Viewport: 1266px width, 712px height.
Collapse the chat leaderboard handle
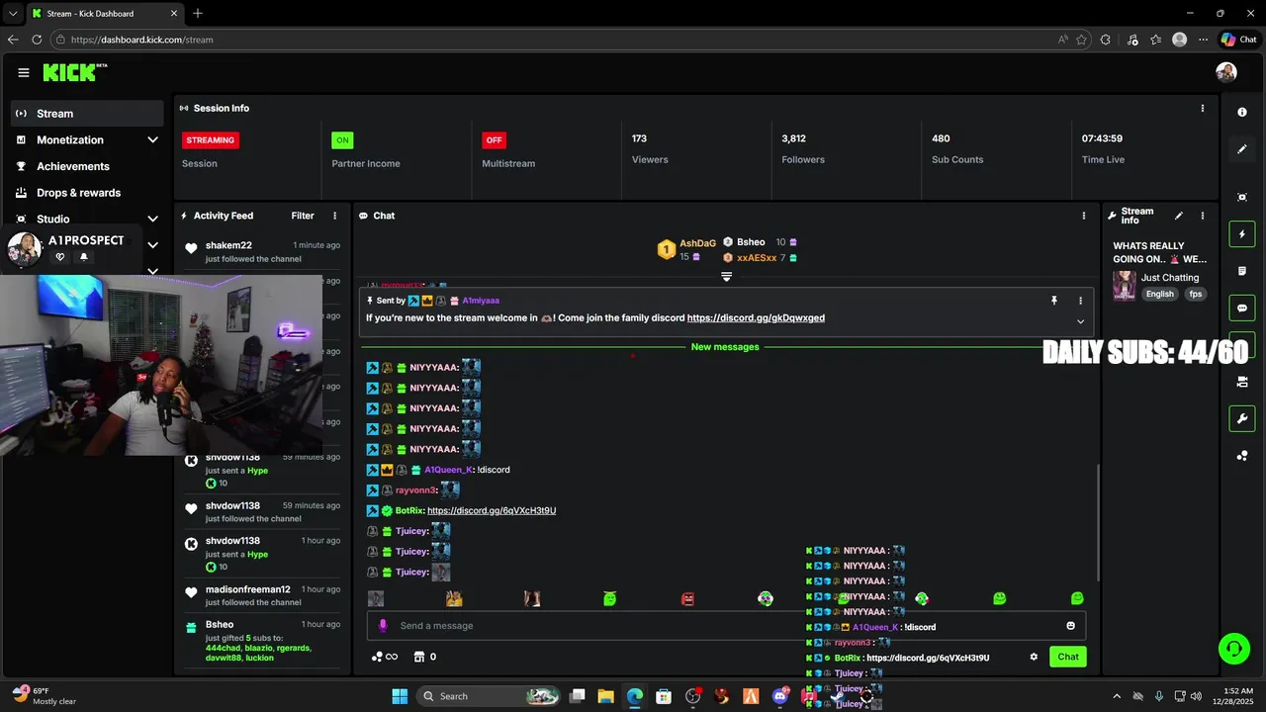click(726, 278)
